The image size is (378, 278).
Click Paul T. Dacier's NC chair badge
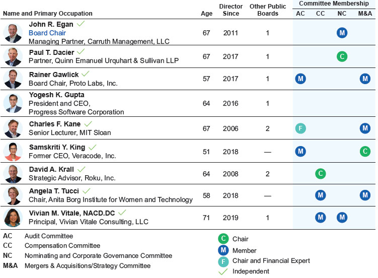pyautogui.click(x=342, y=56)
